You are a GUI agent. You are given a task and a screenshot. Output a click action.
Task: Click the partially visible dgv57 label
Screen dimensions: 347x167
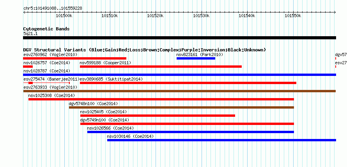coord(341,54)
